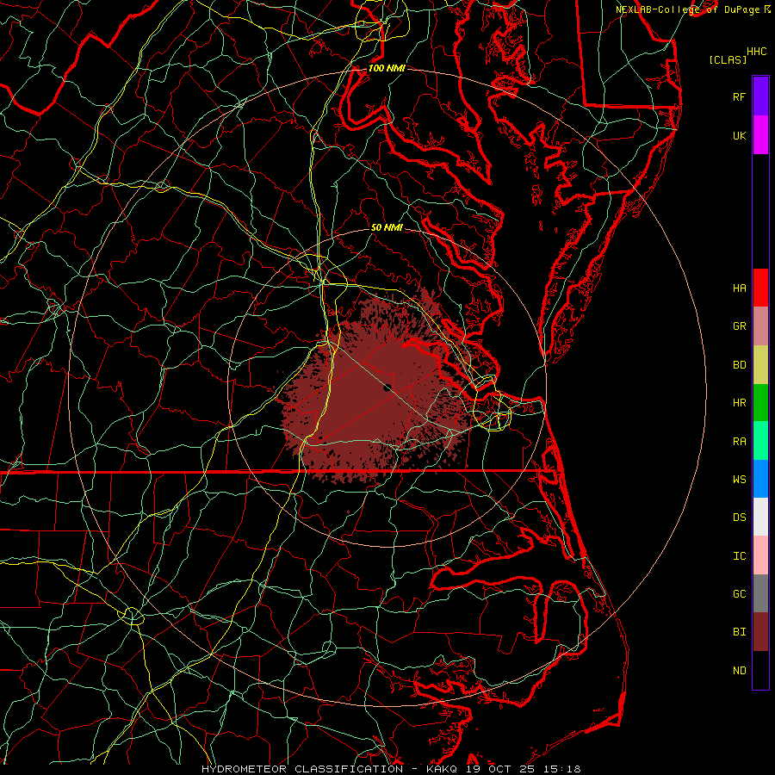Click the UK magenta legend swatch
The image size is (775, 775).
click(x=760, y=134)
